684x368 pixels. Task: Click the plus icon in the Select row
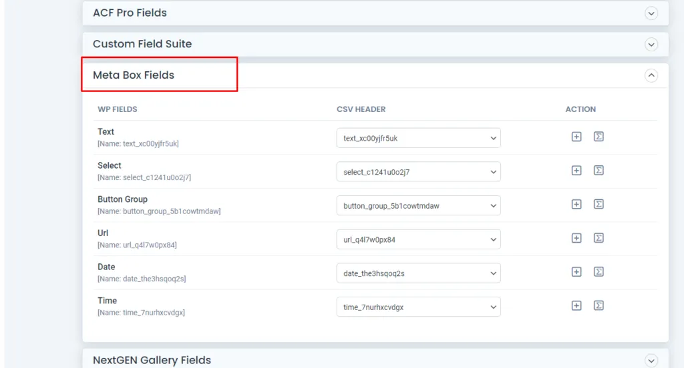click(576, 170)
